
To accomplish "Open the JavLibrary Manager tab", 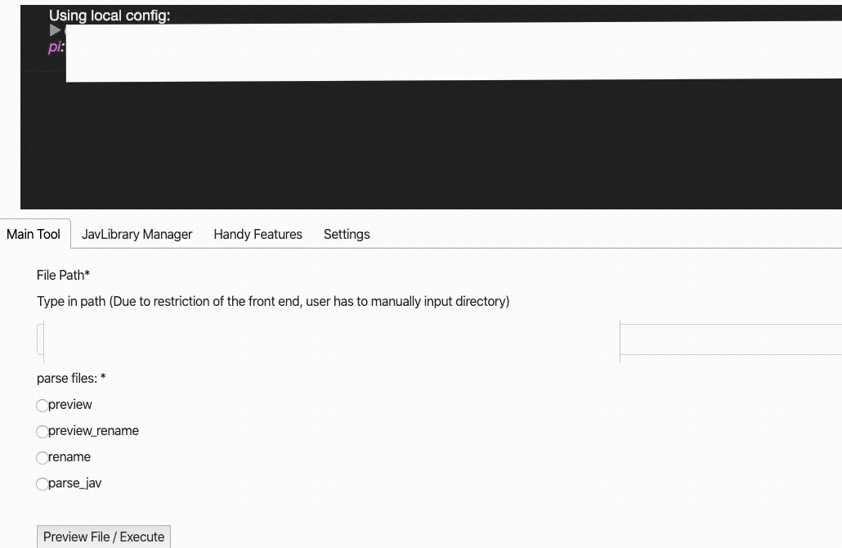I will point(137,234).
